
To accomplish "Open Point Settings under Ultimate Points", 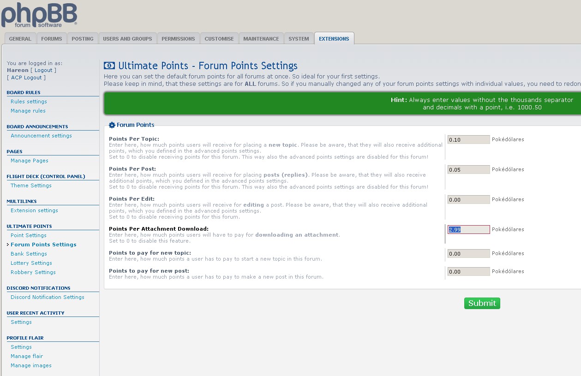I will [29, 235].
